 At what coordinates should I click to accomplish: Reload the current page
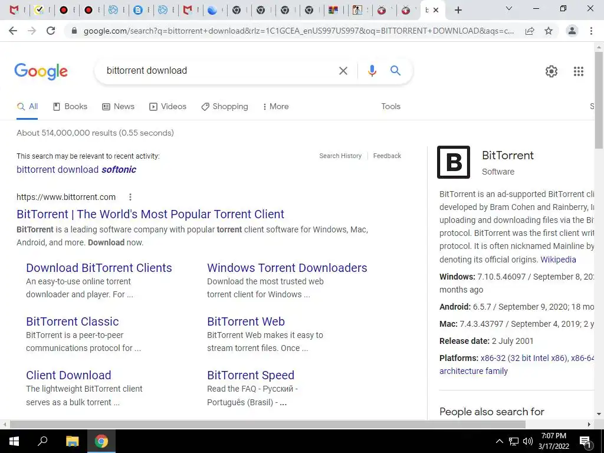(51, 31)
